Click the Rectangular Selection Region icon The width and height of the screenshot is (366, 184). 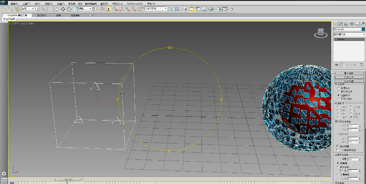coord(50,9)
